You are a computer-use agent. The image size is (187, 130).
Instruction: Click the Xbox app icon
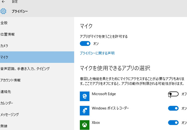coord(84,125)
